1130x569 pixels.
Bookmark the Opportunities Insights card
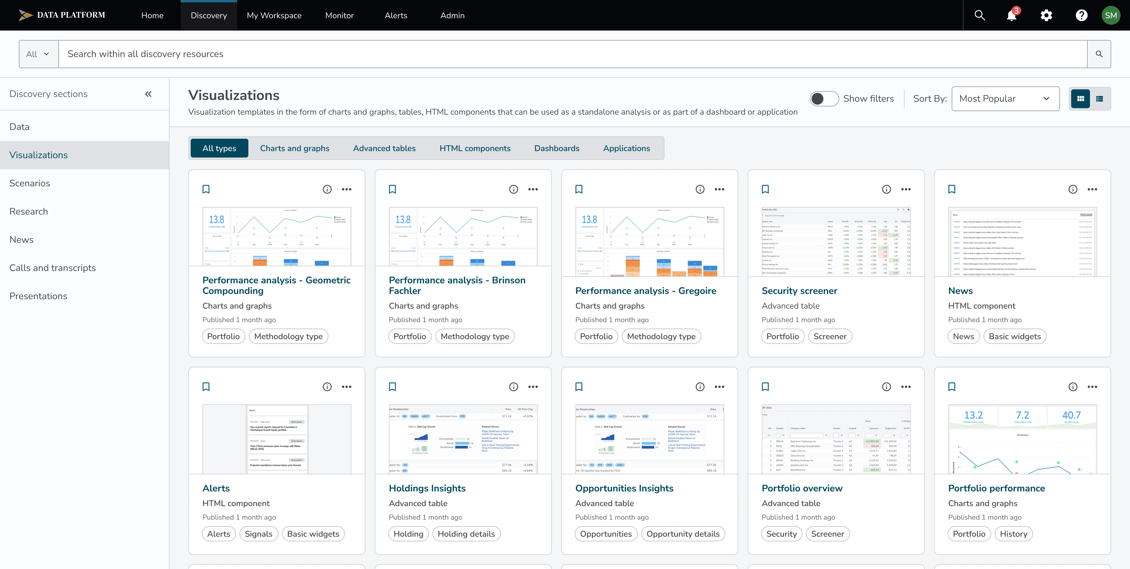579,387
